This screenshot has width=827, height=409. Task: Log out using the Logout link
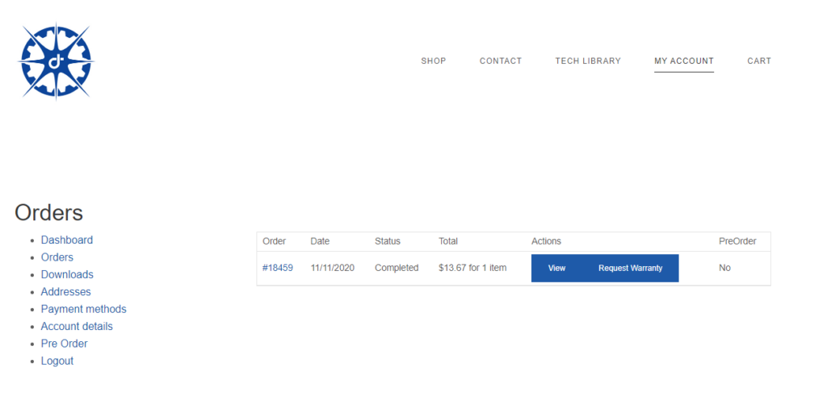pyautogui.click(x=57, y=361)
